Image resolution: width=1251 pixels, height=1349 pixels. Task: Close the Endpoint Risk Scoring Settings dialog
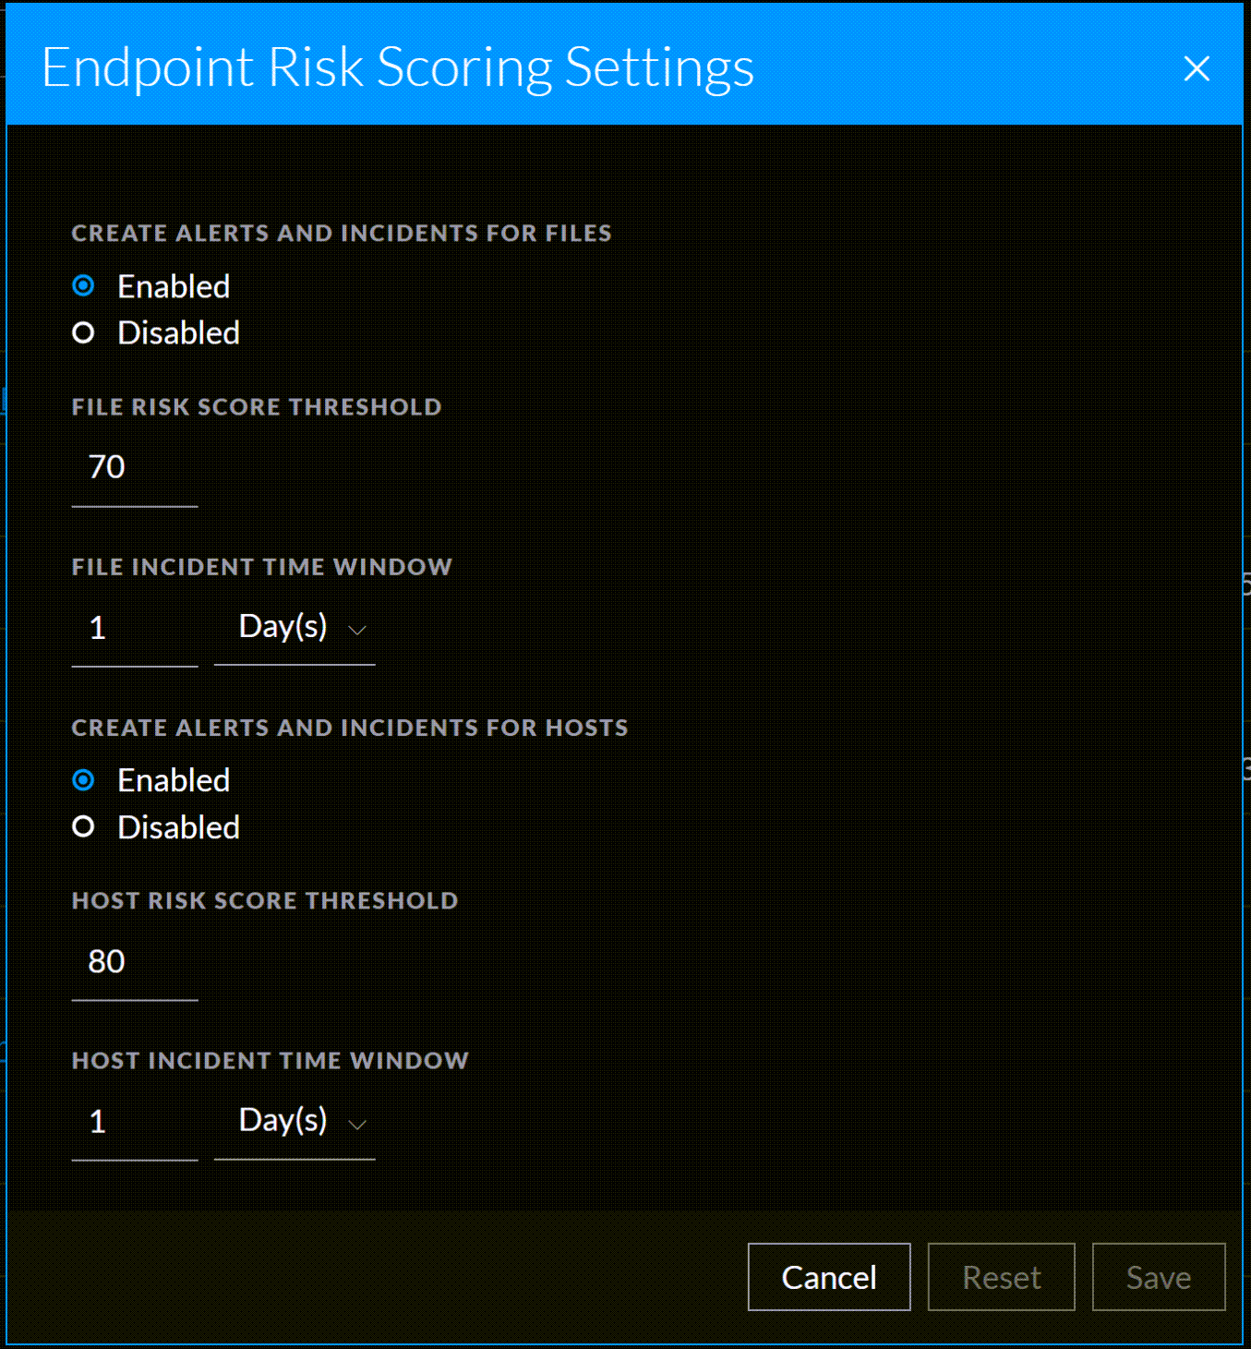click(1197, 68)
